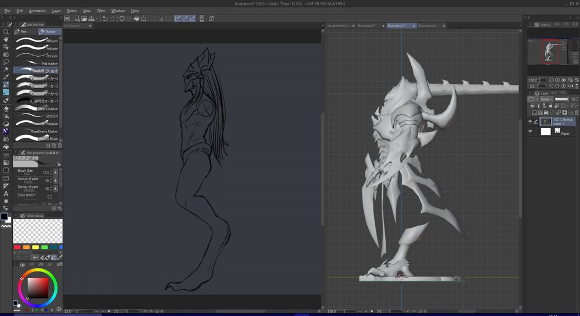Open the Edit menu

tap(20, 10)
